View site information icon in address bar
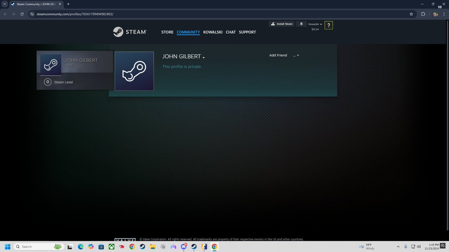The width and height of the screenshot is (449, 252). 32,14
